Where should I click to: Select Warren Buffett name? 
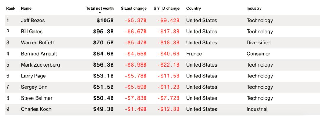(37, 43)
